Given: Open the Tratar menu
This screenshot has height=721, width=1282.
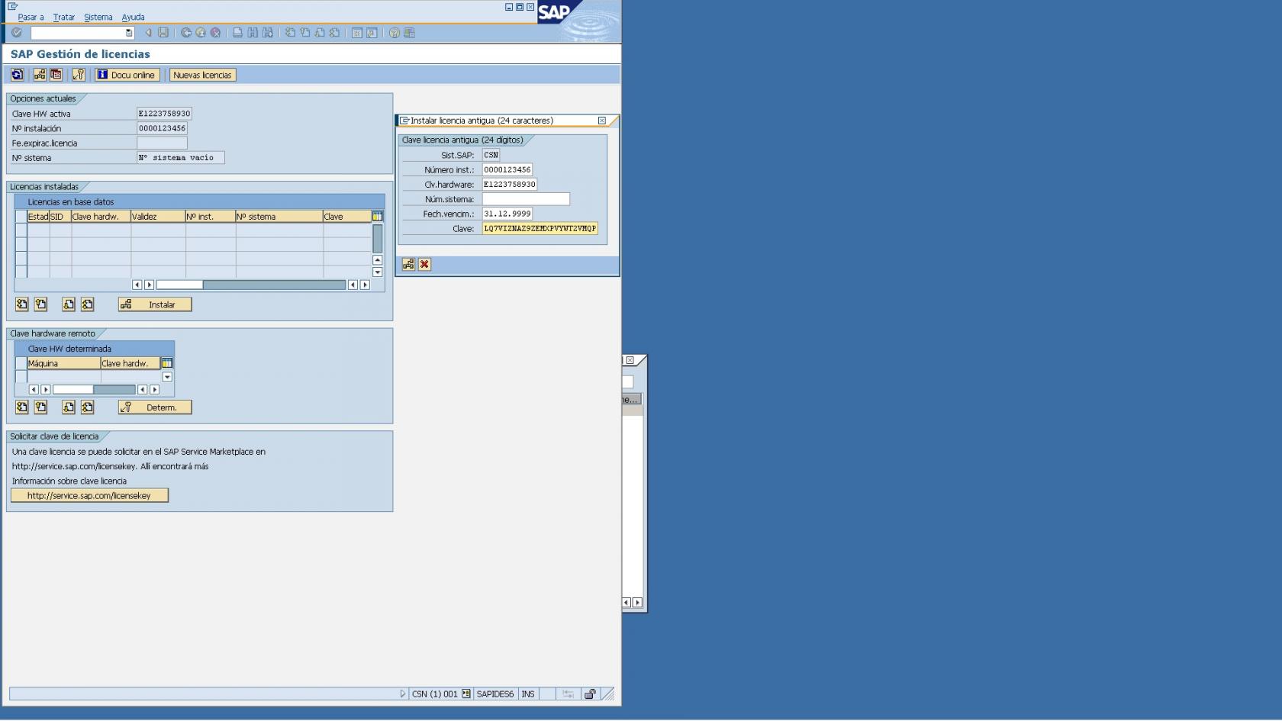Looking at the screenshot, I should click(64, 17).
